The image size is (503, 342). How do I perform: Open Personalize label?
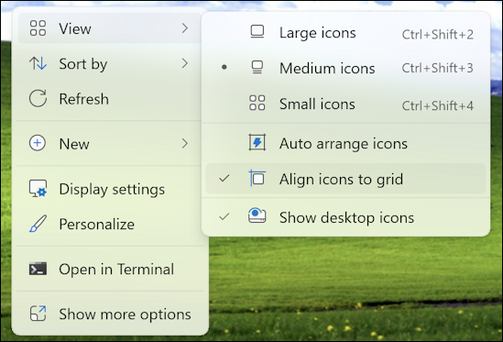97,224
